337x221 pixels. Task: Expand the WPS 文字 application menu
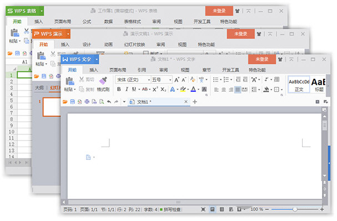[97, 59]
